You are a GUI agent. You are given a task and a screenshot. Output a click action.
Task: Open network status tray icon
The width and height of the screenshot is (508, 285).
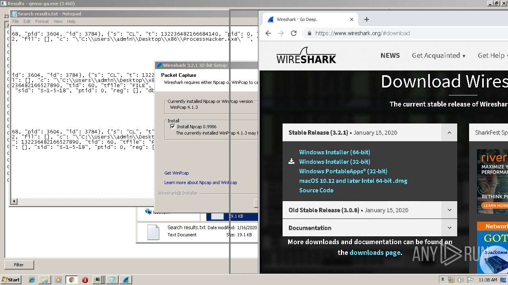[451, 280]
